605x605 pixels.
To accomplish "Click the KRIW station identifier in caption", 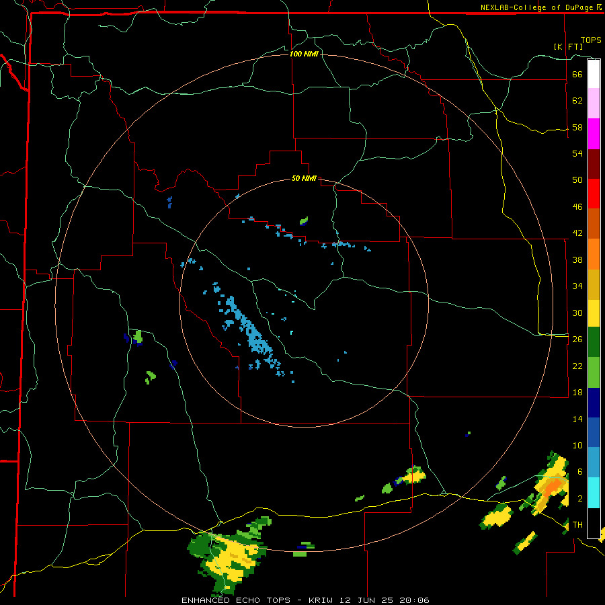I will tap(322, 600).
